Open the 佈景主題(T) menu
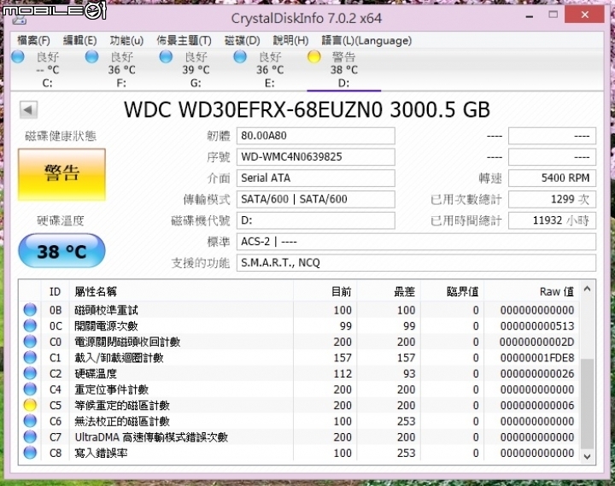 coord(184,40)
